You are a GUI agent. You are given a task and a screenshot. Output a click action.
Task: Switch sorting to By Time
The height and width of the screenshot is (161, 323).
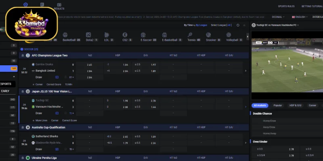click(188, 25)
